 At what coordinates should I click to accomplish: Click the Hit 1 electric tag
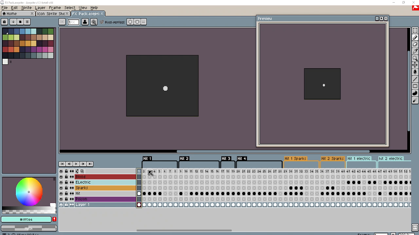[359, 158]
